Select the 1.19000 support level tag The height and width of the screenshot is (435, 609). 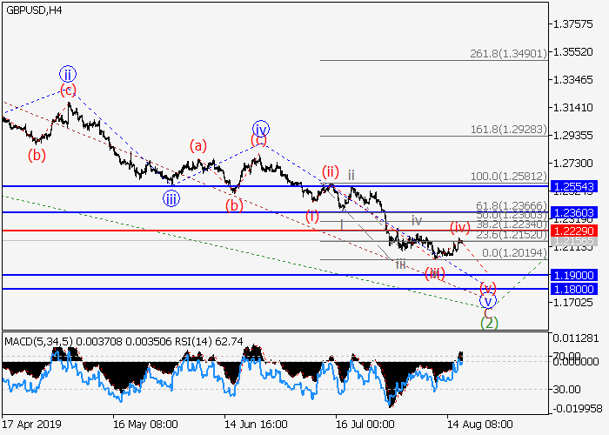578,275
